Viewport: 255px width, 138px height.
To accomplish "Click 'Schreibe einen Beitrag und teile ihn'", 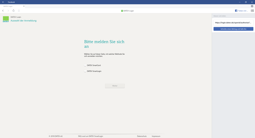I will (233, 29).
